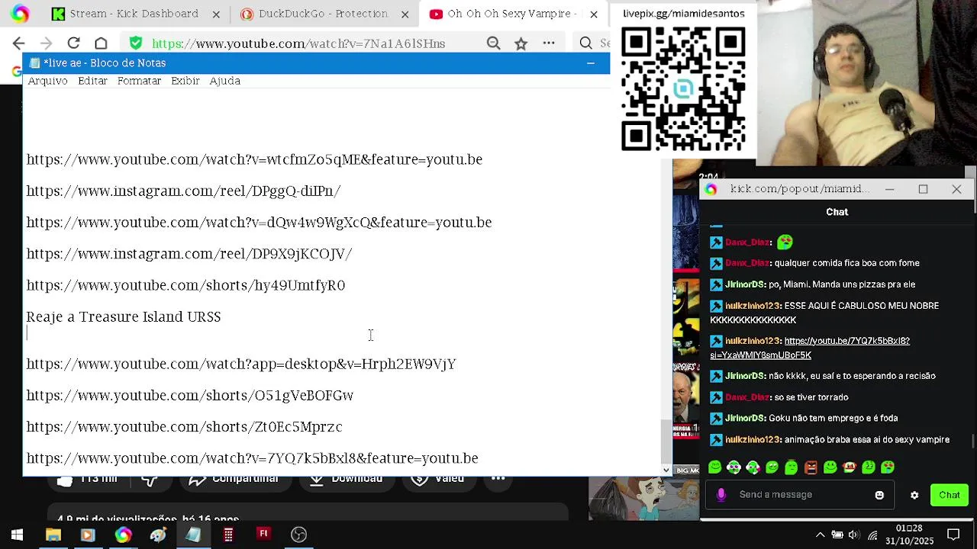Open the emoji picker smiley icon

tap(879, 496)
